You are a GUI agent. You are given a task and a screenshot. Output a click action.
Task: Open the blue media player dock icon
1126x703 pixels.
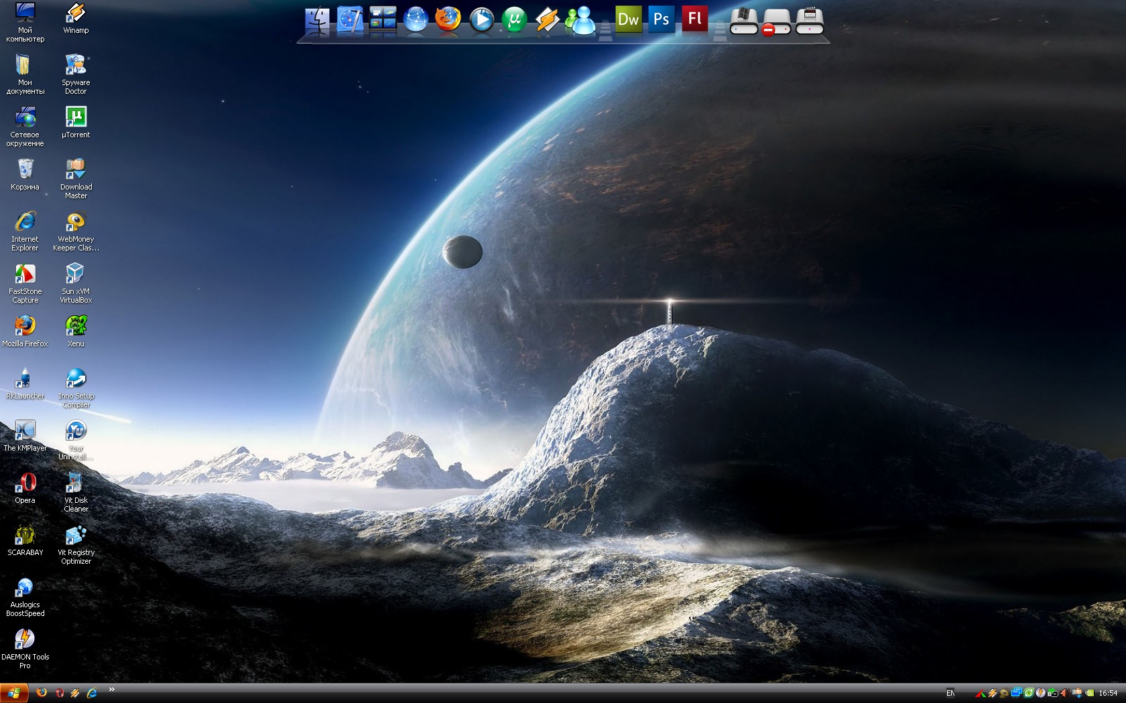[481, 20]
